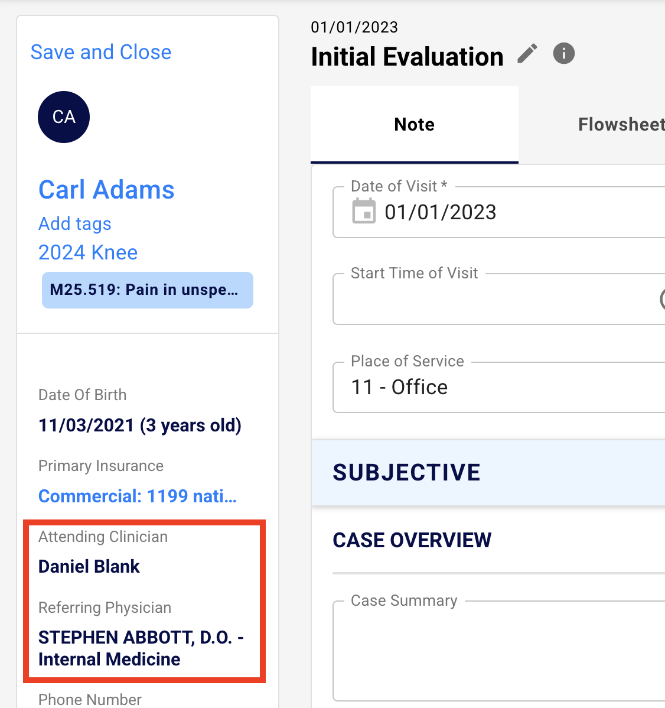
Task: Click the clock icon in Start Time of Visit
Action: point(662,299)
